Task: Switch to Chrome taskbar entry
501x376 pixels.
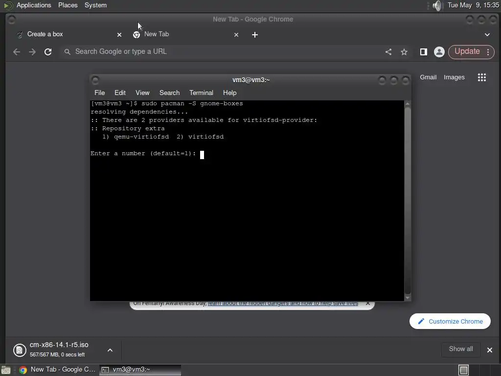Action: [58, 370]
